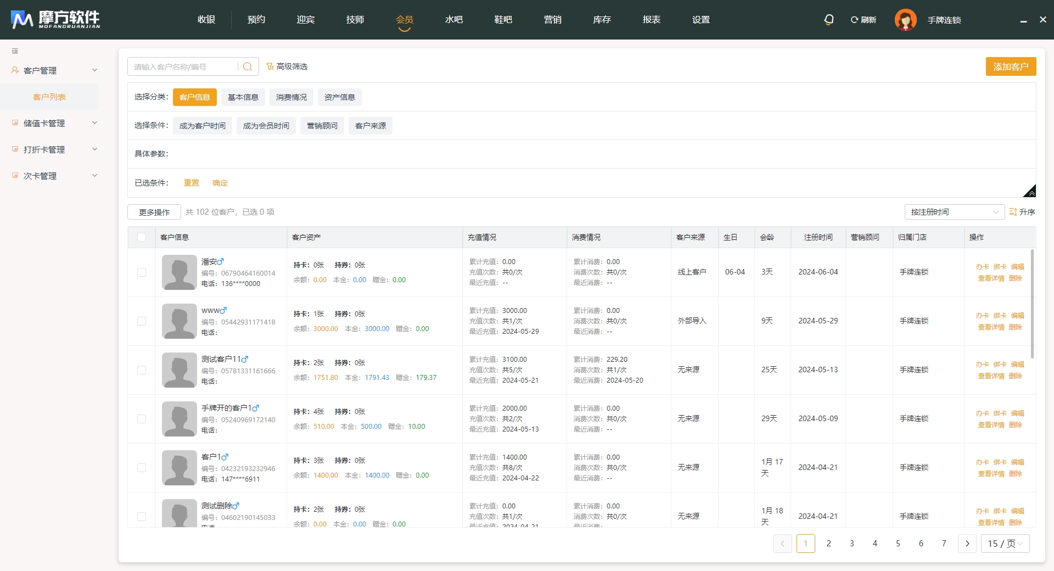The width and height of the screenshot is (1054, 571).
Task: Collapse the sidebar menu icon
Action: click(x=15, y=51)
